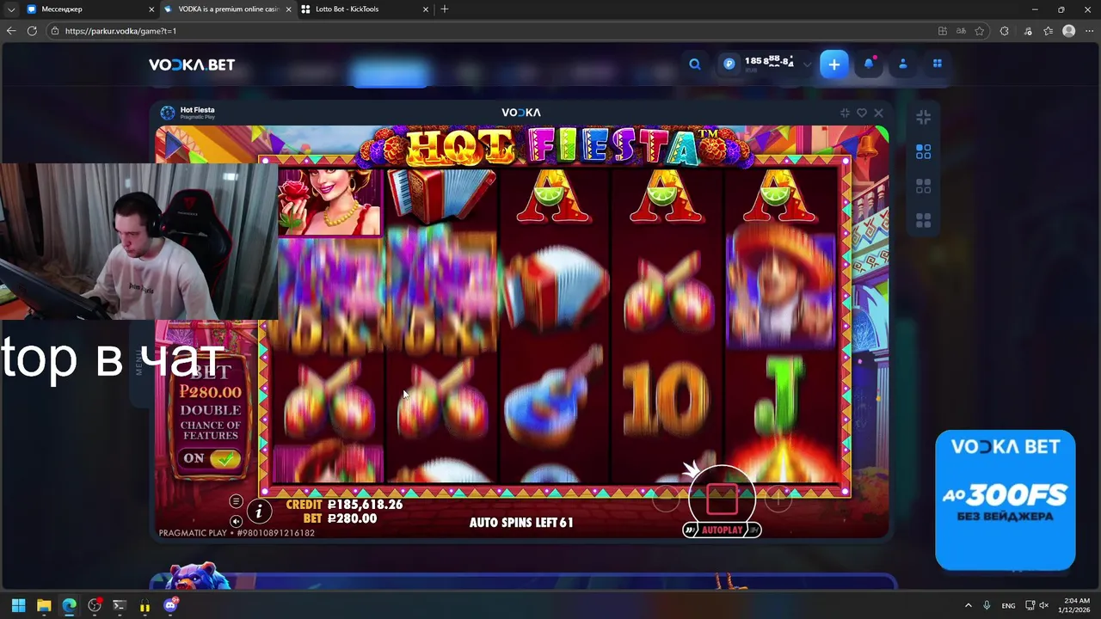1101x619 pixels.
Task: Open the site grid menu icon
Action: (x=938, y=64)
